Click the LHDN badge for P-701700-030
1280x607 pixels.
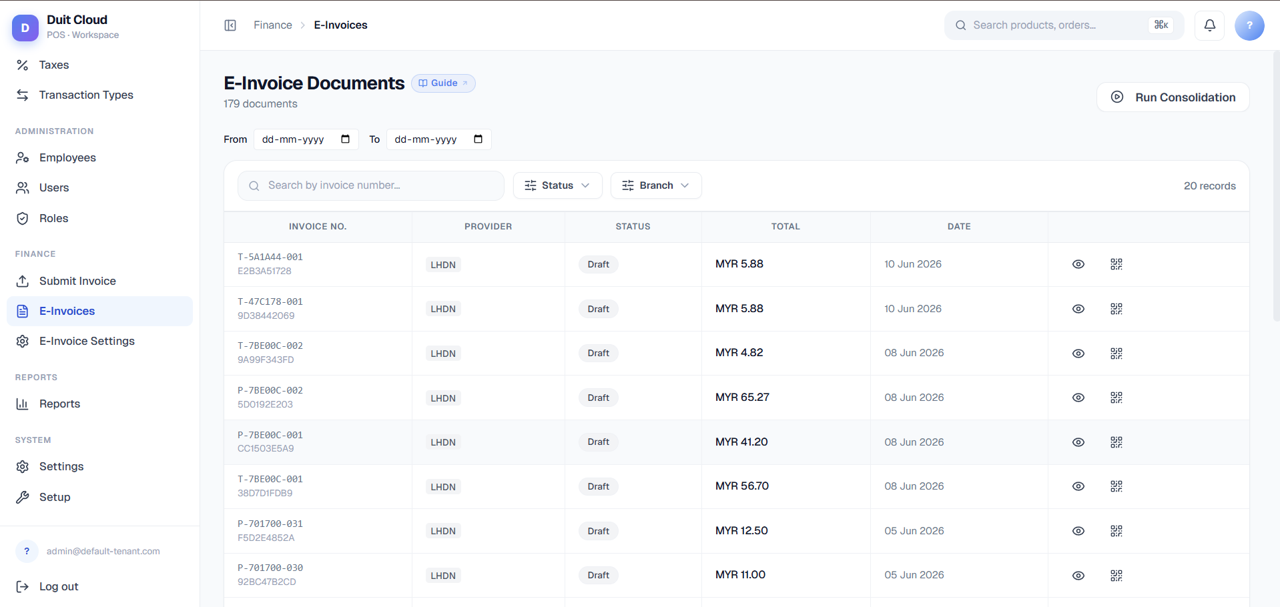pyautogui.click(x=443, y=576)
